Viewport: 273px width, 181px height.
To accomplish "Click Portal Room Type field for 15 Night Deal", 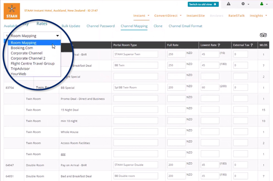I will pyautogui.click(x=136, y=109).
